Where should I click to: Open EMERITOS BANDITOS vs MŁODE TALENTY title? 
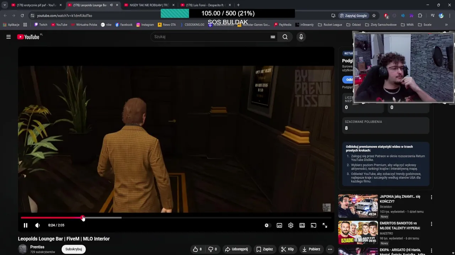click(400, 226)
